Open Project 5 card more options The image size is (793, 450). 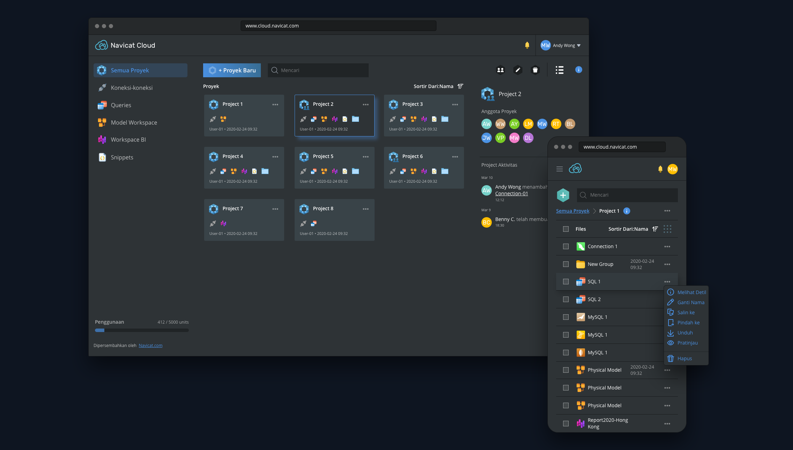coord(366,157)
